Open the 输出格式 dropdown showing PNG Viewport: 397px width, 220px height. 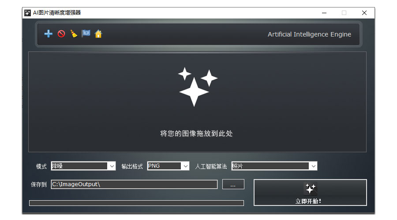pyautogui.click(x=168, y=166)
